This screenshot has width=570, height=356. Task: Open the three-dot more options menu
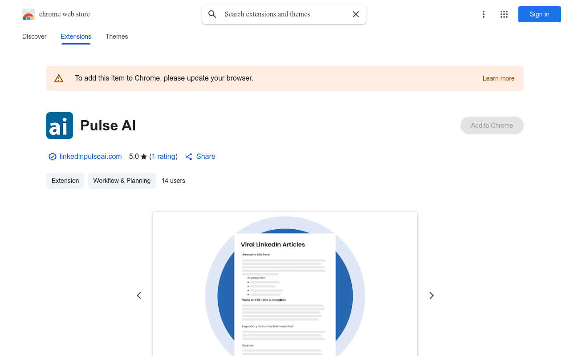pyautogui.click(x=484, y=14)
